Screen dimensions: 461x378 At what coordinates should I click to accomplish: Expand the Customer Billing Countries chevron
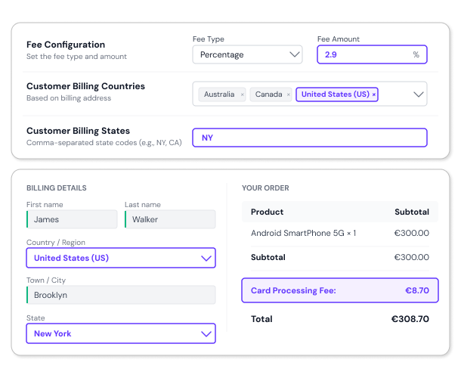point(418,94)
